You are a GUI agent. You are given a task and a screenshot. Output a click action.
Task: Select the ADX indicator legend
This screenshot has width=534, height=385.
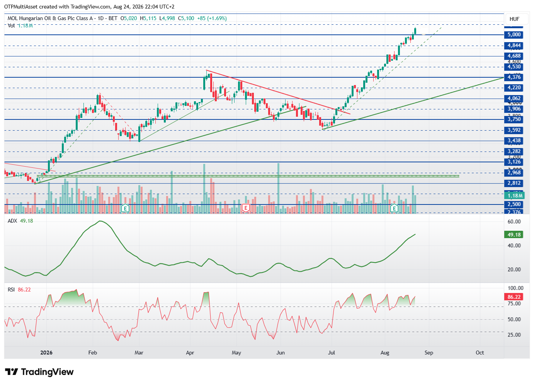[x=12, y=221]
